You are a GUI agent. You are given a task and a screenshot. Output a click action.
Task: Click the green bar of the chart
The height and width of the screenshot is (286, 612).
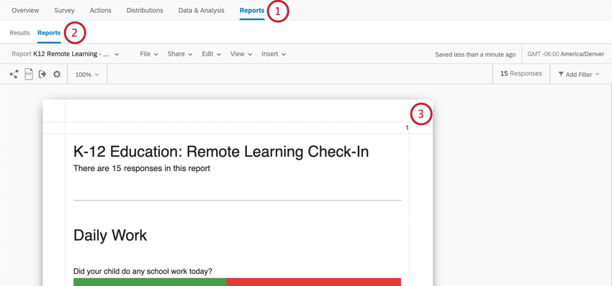(150, 282)
